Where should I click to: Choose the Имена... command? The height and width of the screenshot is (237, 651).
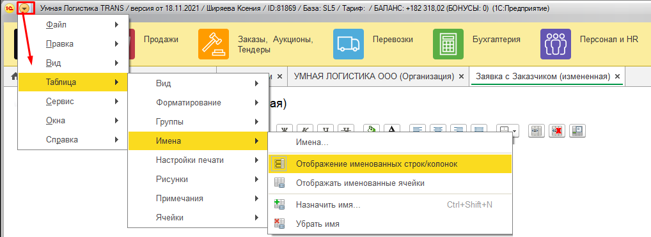click(390, 142)
